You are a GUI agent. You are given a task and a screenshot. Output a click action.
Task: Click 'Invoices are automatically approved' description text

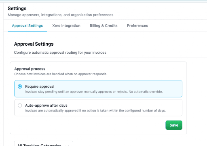pos(95,110)
